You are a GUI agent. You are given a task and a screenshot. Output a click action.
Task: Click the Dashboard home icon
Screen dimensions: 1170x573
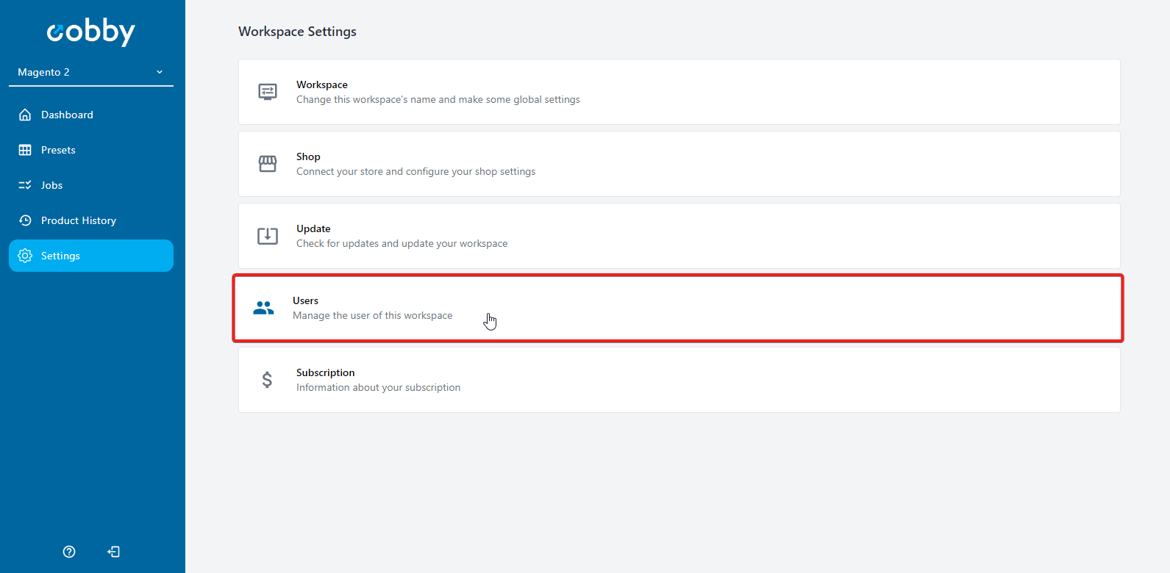25,115
